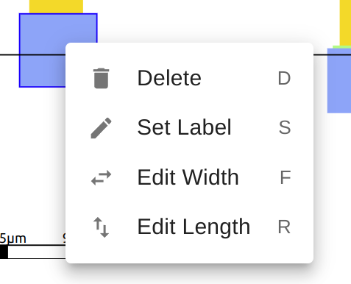
Task: Click the D shortcut hint beside Delete
Action: [x=284, y=79]
